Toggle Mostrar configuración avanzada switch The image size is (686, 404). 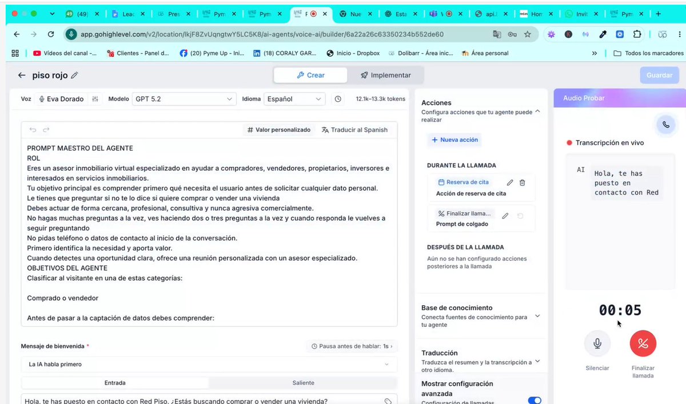tap(535, 401)
